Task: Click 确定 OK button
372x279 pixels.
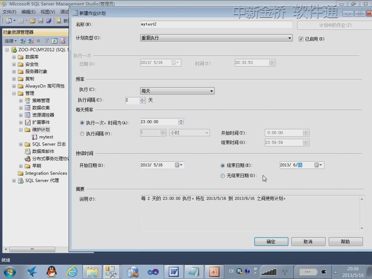Action: click(x=271, y=242)
